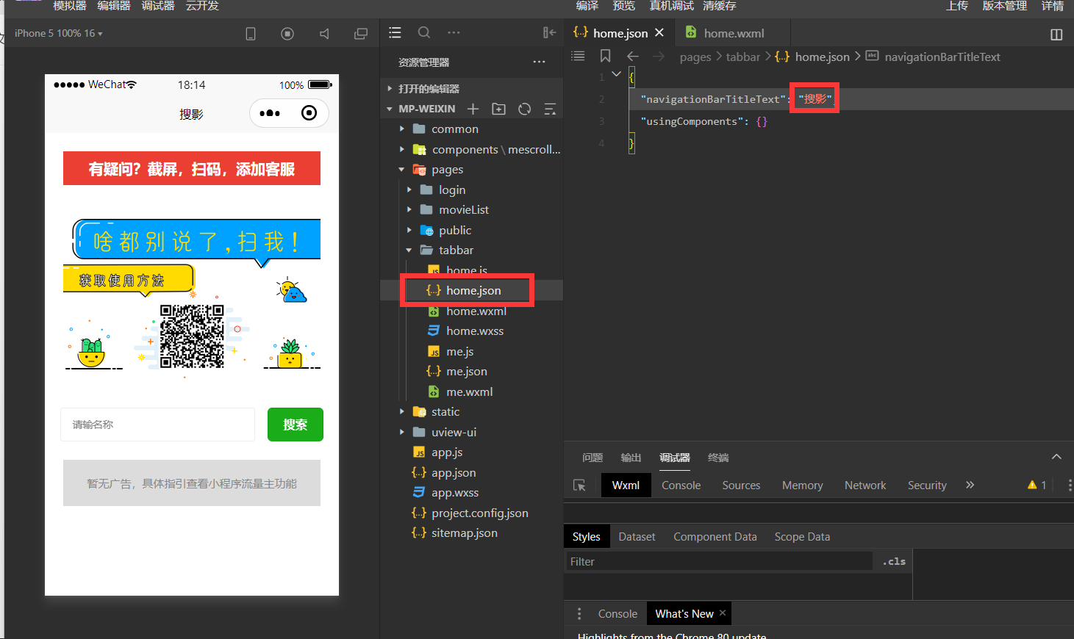This screenshot has height=639, width=1074.
Task: Collapse all folders in MP-WEIXIN
Action: [550, 109]
